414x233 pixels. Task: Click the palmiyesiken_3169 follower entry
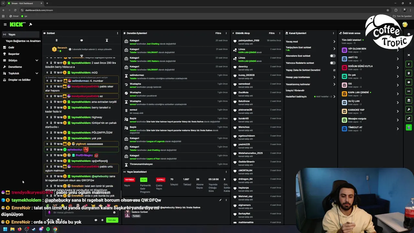pyautogui.click(x=257, y=42)
